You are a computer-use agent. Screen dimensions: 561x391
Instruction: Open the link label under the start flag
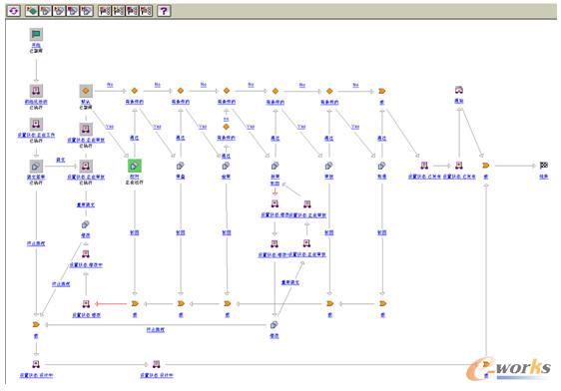36,46
